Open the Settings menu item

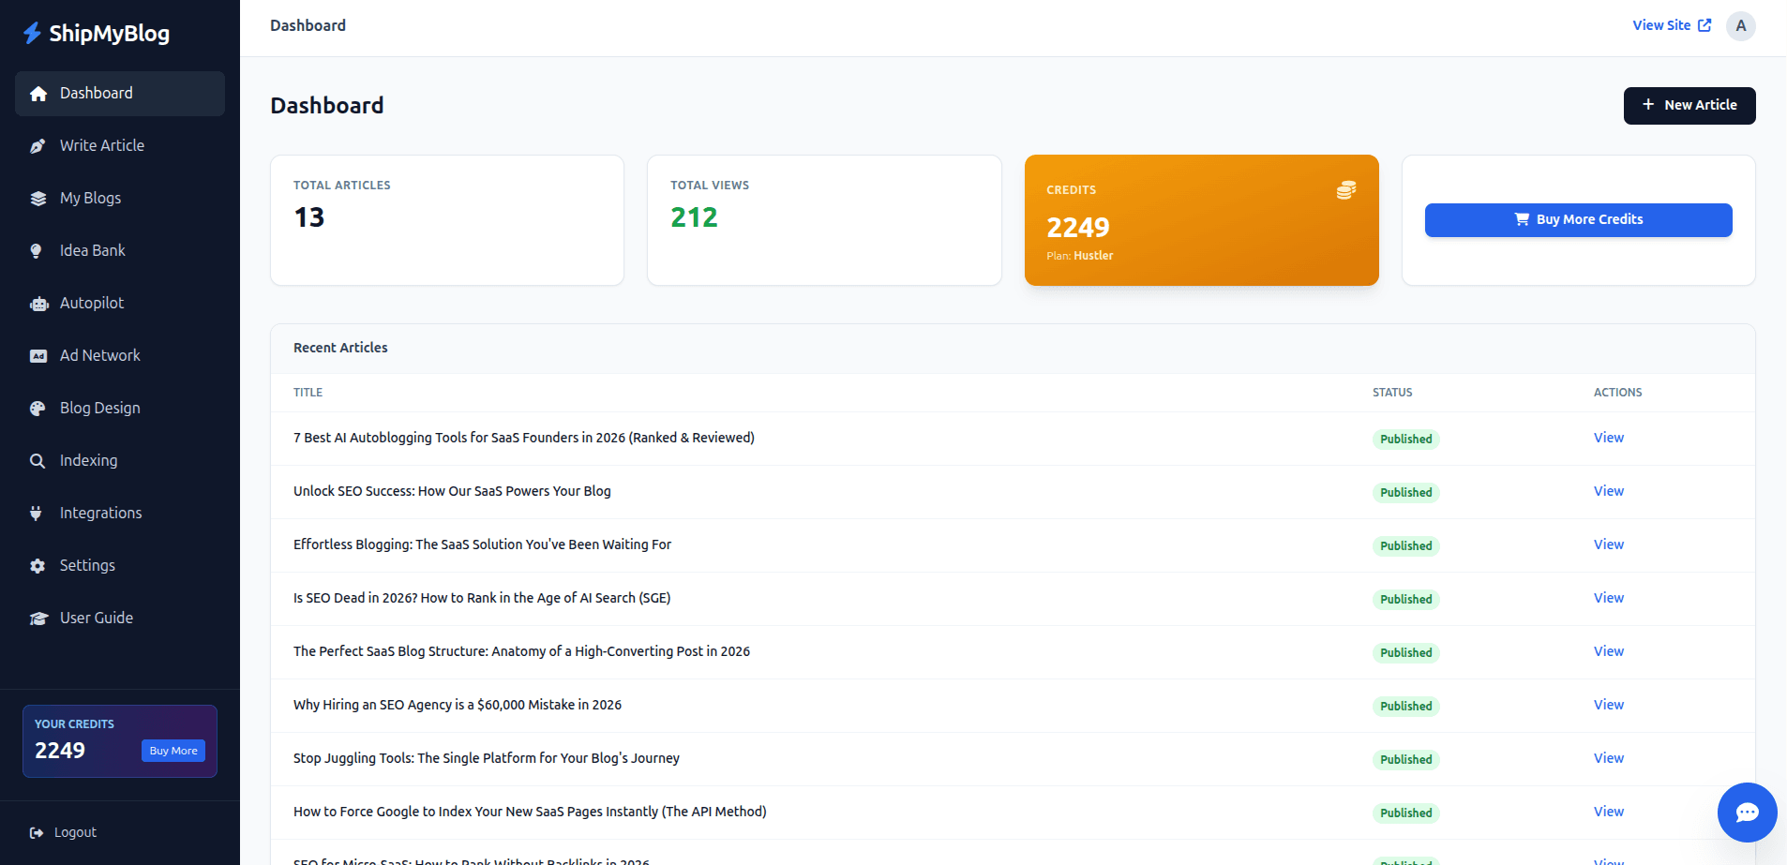[x=86, y=565]
